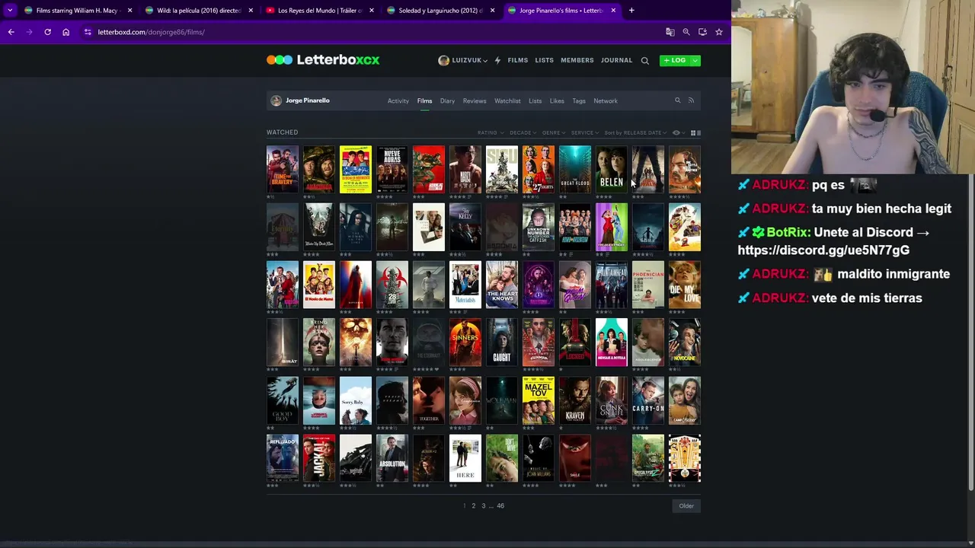Switch to large poster view layout
975x548 pixels.
[x=698, y=132]
